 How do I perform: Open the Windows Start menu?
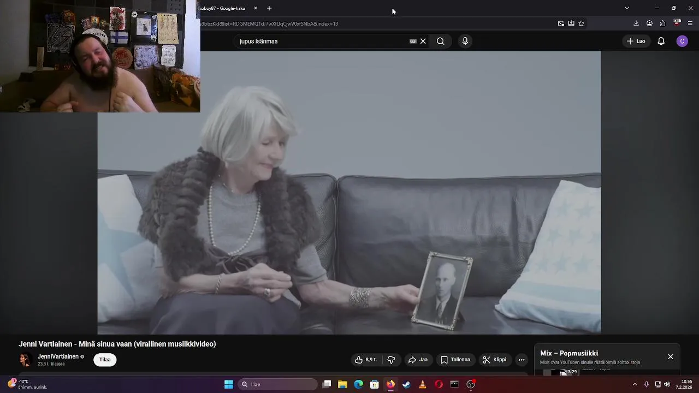pos(229,384)
